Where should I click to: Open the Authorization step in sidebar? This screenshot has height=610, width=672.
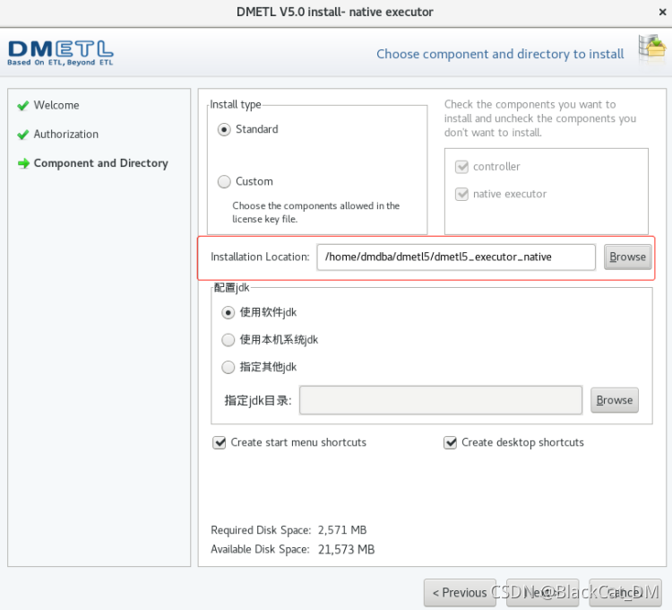tap(66, 135)
